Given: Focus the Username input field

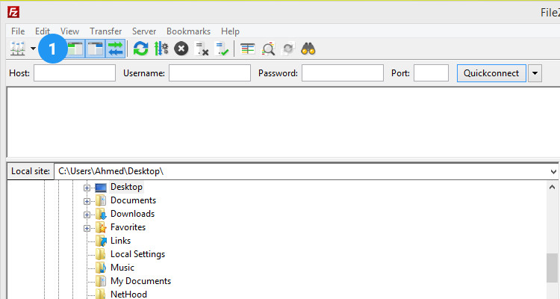Looking at the screenshot, I should [x=210, y=73].
